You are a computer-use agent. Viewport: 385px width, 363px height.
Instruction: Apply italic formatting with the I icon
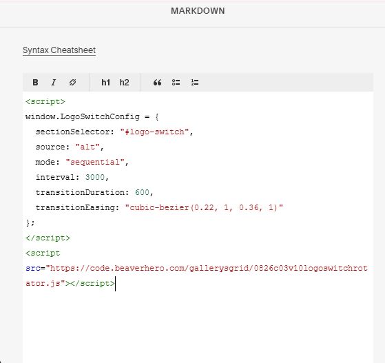tap(54, 82)
